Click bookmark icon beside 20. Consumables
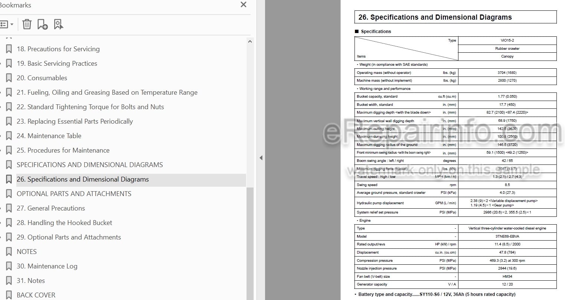The image size is (565, 300). 9,78
